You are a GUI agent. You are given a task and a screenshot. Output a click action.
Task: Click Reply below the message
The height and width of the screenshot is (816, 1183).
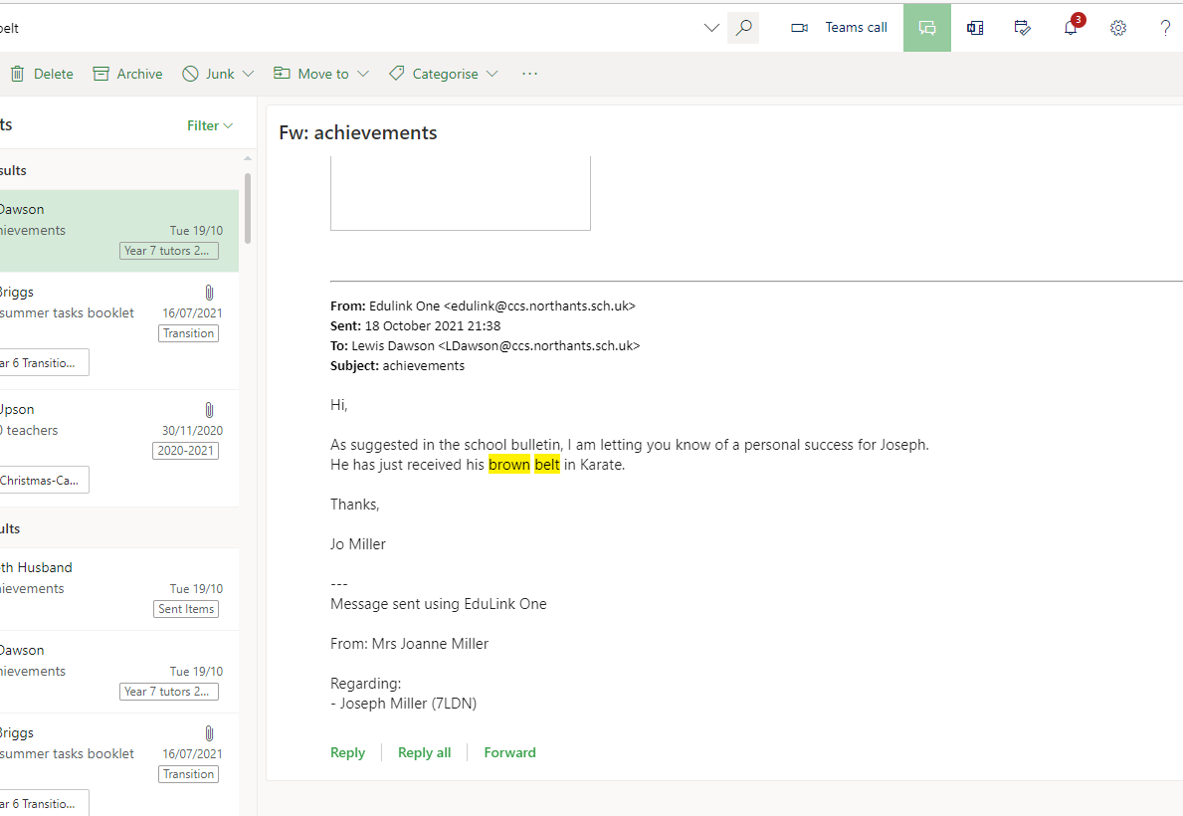click(x=347, y=752)
